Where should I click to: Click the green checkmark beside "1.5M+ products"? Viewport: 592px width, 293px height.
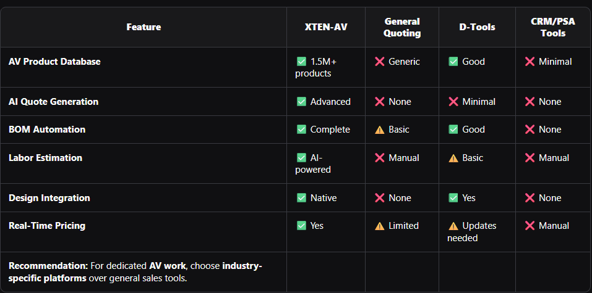301,62
